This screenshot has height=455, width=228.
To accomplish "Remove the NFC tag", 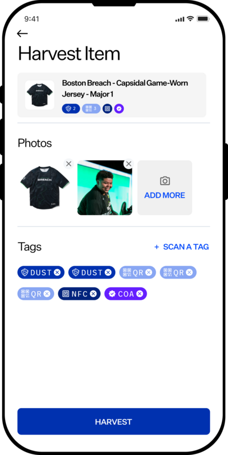I will (x=93, y=294).
